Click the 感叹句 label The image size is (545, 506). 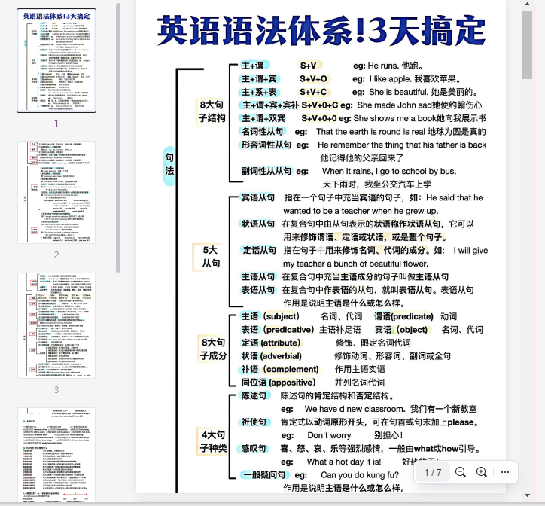coord(254,449)
